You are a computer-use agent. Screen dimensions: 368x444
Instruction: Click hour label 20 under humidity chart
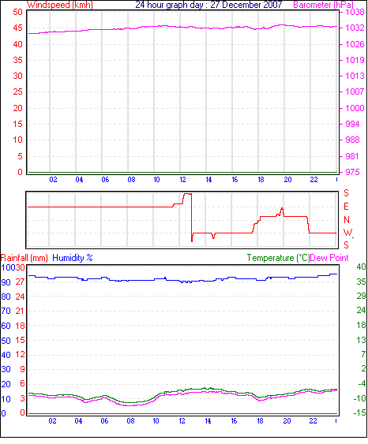(x=287, y=421)
